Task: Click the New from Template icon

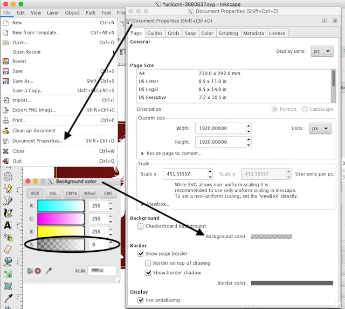Action: click(6, 32)
